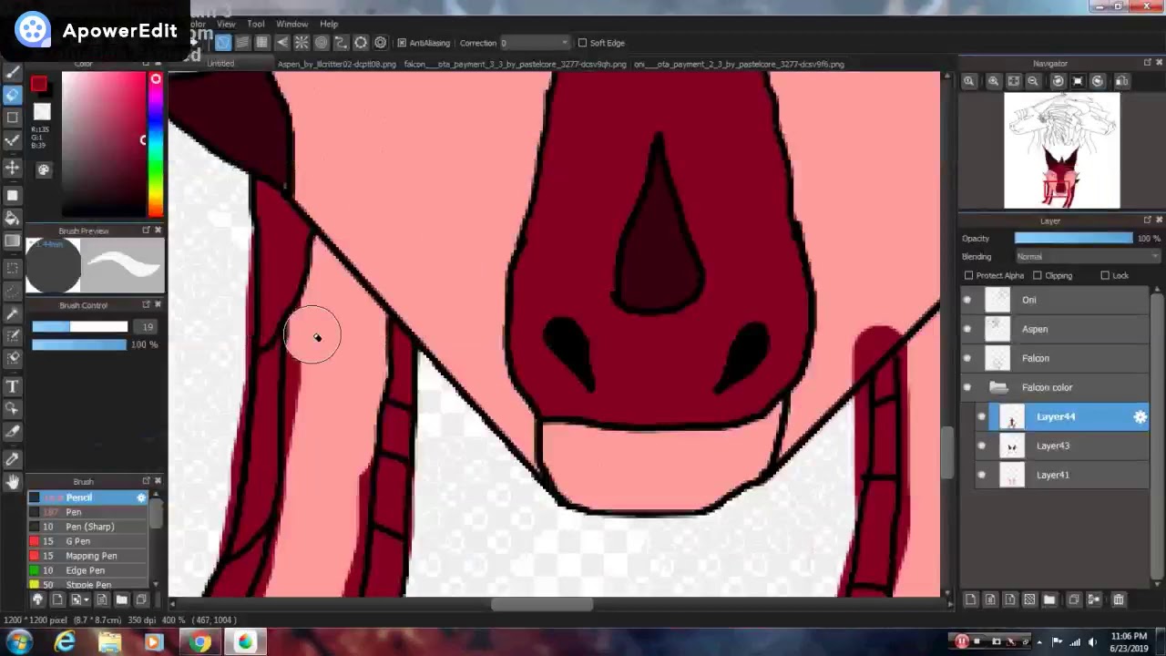Select the Gradient tool
Image resolution: width=1166 pixels, height=656 pixels.
(13, 241)
